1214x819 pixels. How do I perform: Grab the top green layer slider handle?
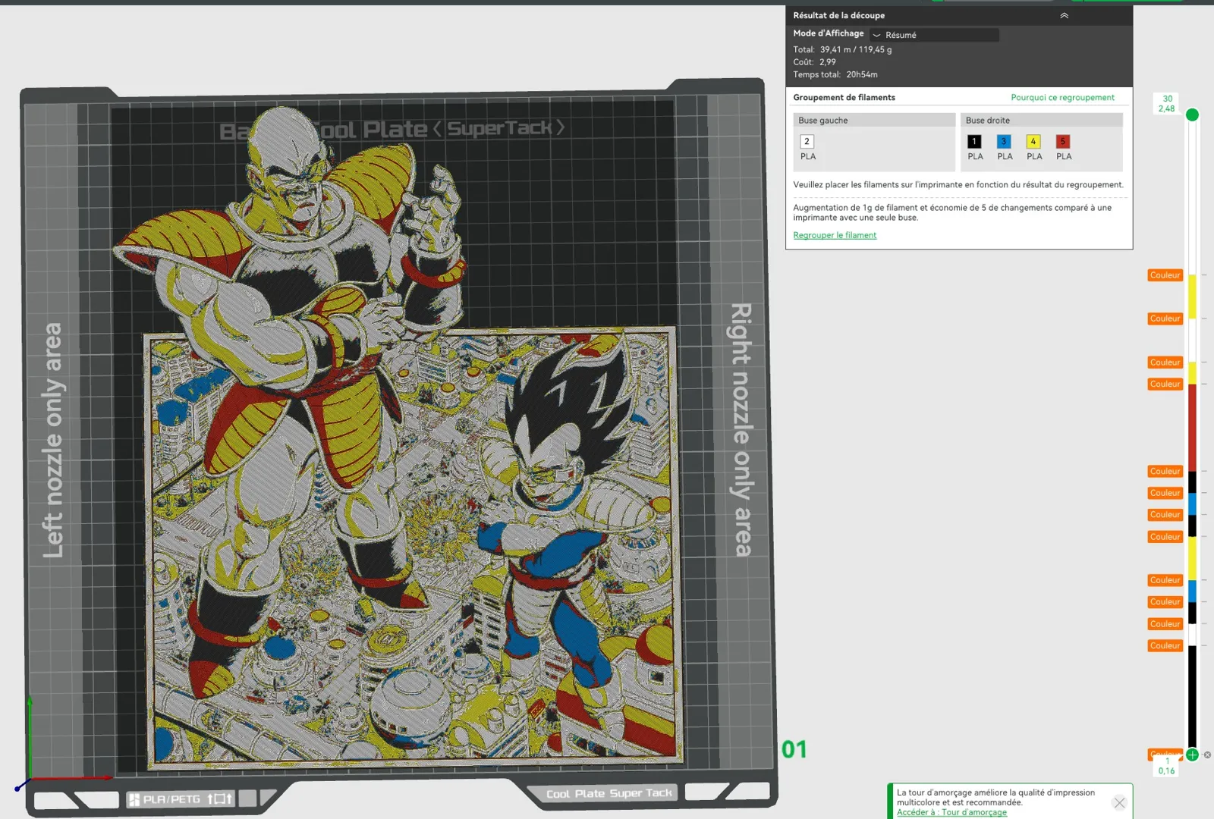(x=1192, y=115)
